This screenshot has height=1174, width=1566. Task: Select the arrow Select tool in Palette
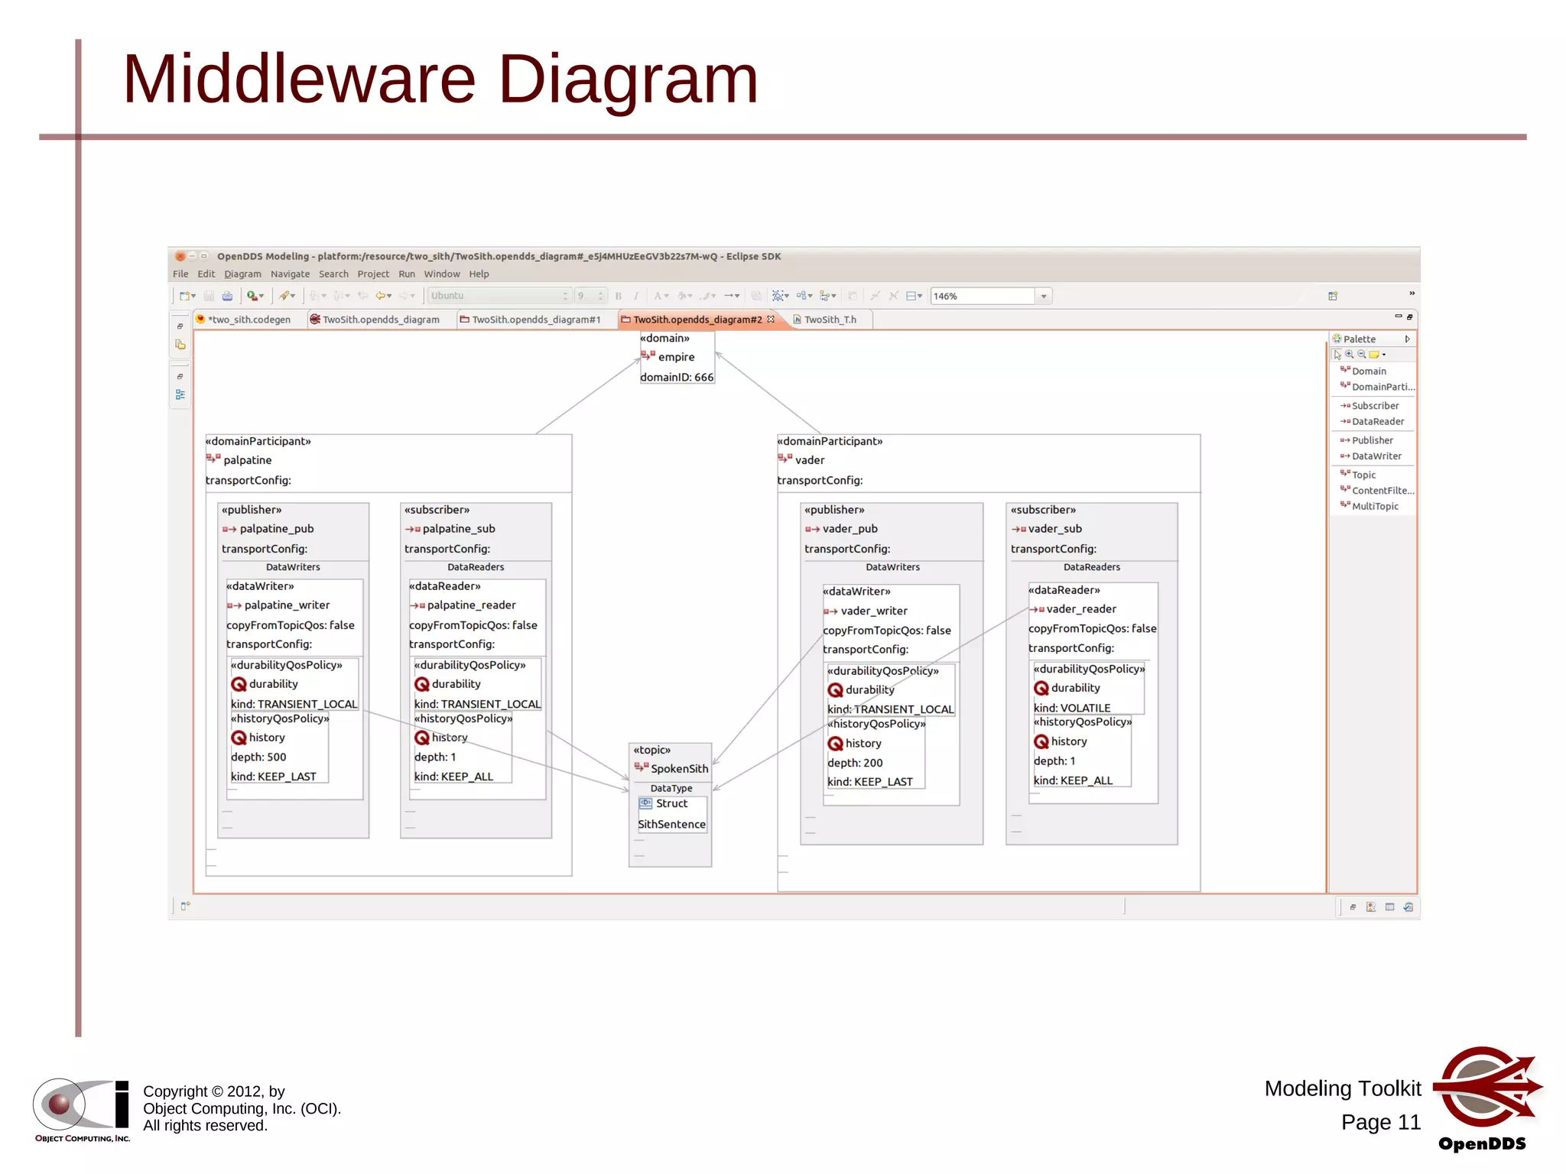(x=1337, y=355)
